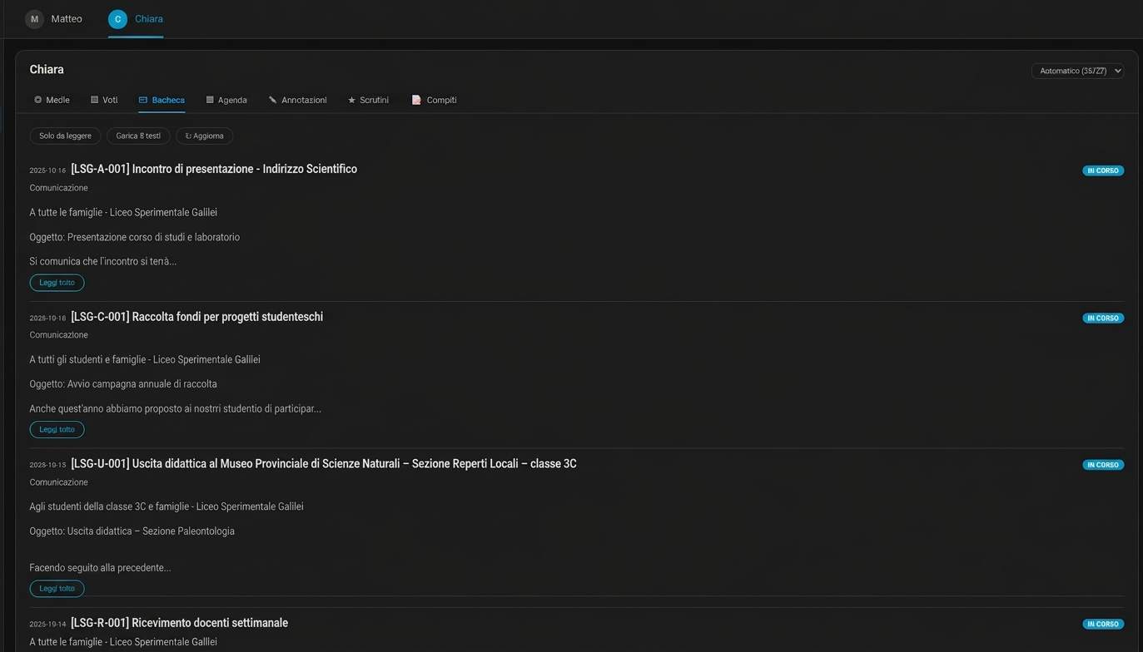Open the [LSG-A-001] Incontro di presentazione title
The image size is (1143, 652).
[214, 169]
